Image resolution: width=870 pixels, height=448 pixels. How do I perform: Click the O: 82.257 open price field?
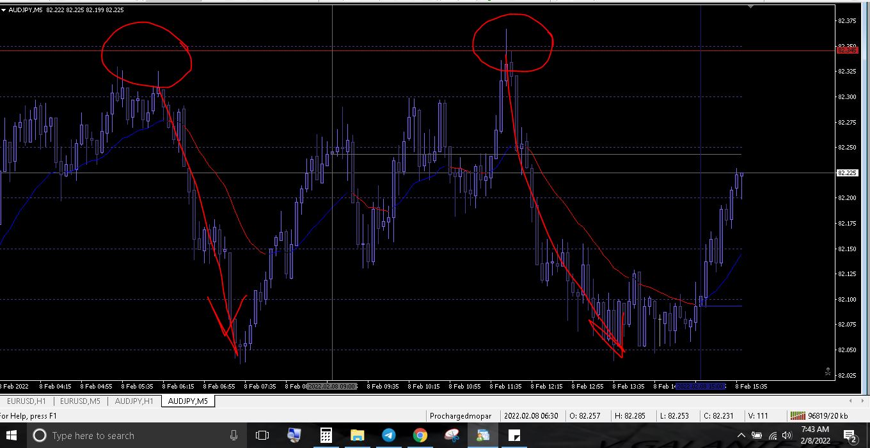(x=585, y=415)
